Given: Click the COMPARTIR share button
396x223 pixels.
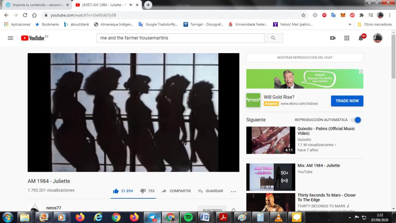Looking at the screenshot, I should pos(176,191).
